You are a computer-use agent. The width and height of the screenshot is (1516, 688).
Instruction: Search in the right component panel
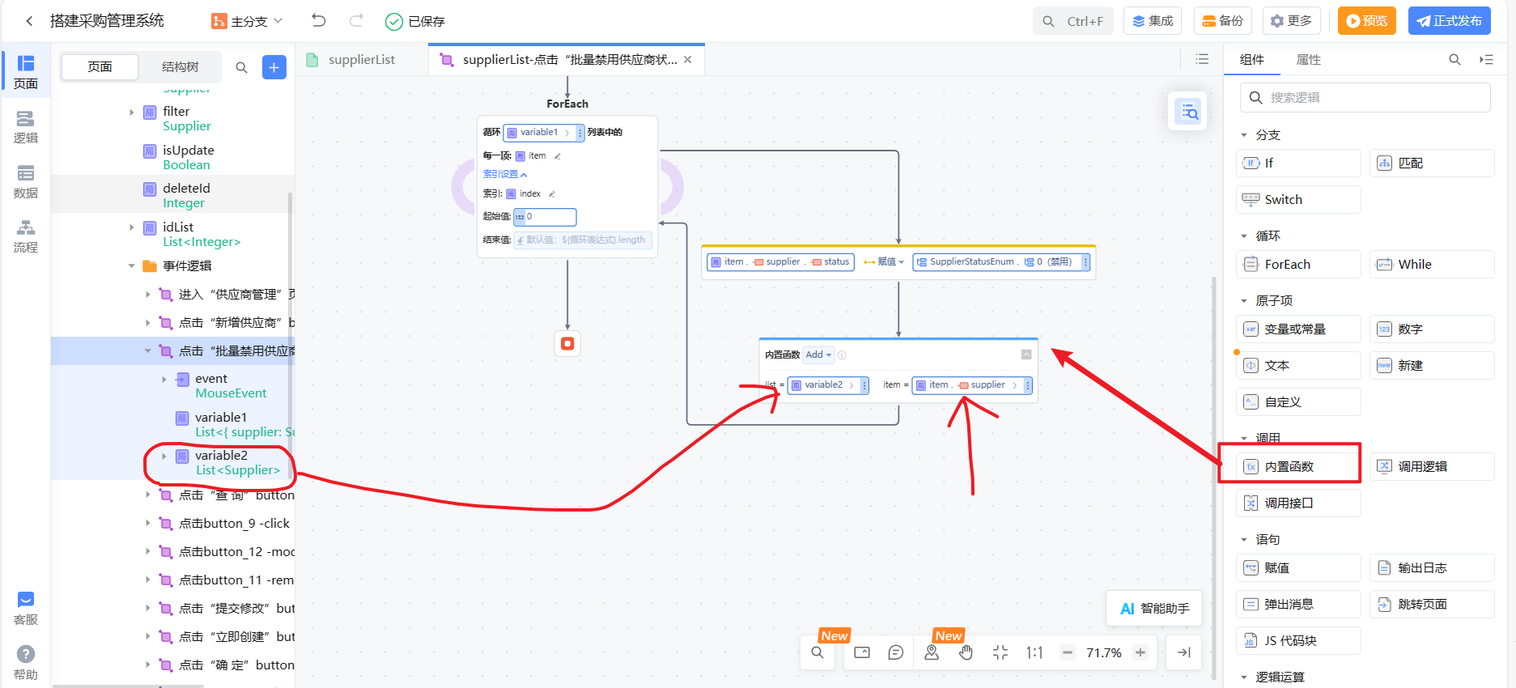[x=1454, y=59]
